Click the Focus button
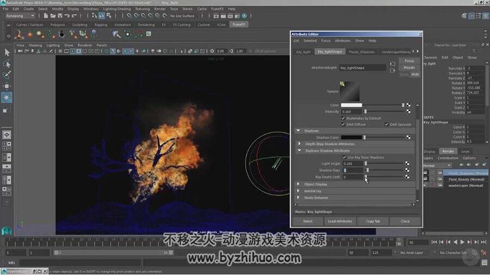This screenshot has height=275, width=490. (x=409, y=61)
